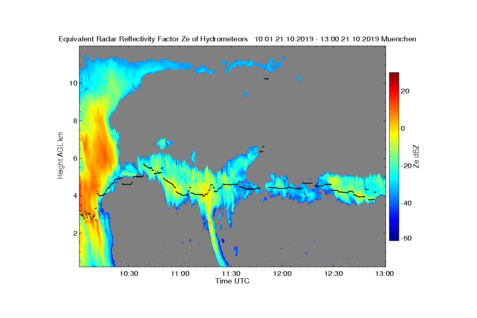This screenshot has width=477, height=318.
Task: Click the height tick label 4
Action: click(74, 196)
